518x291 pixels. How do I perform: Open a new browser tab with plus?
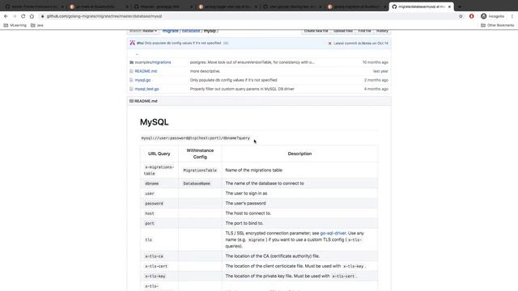pos(459,6)
